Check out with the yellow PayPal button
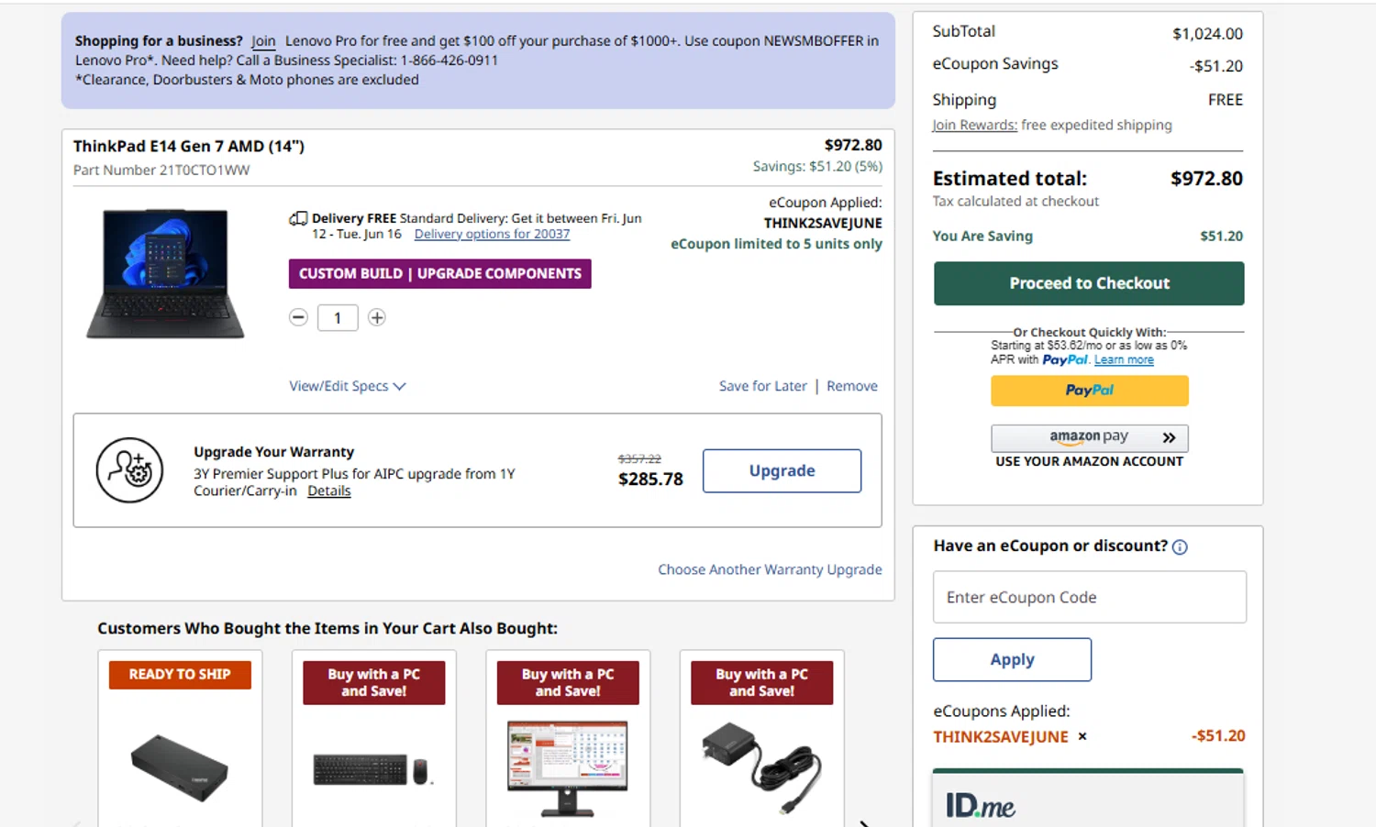The width and height of the screenshot is (1376, 827). coord(1089,391)
